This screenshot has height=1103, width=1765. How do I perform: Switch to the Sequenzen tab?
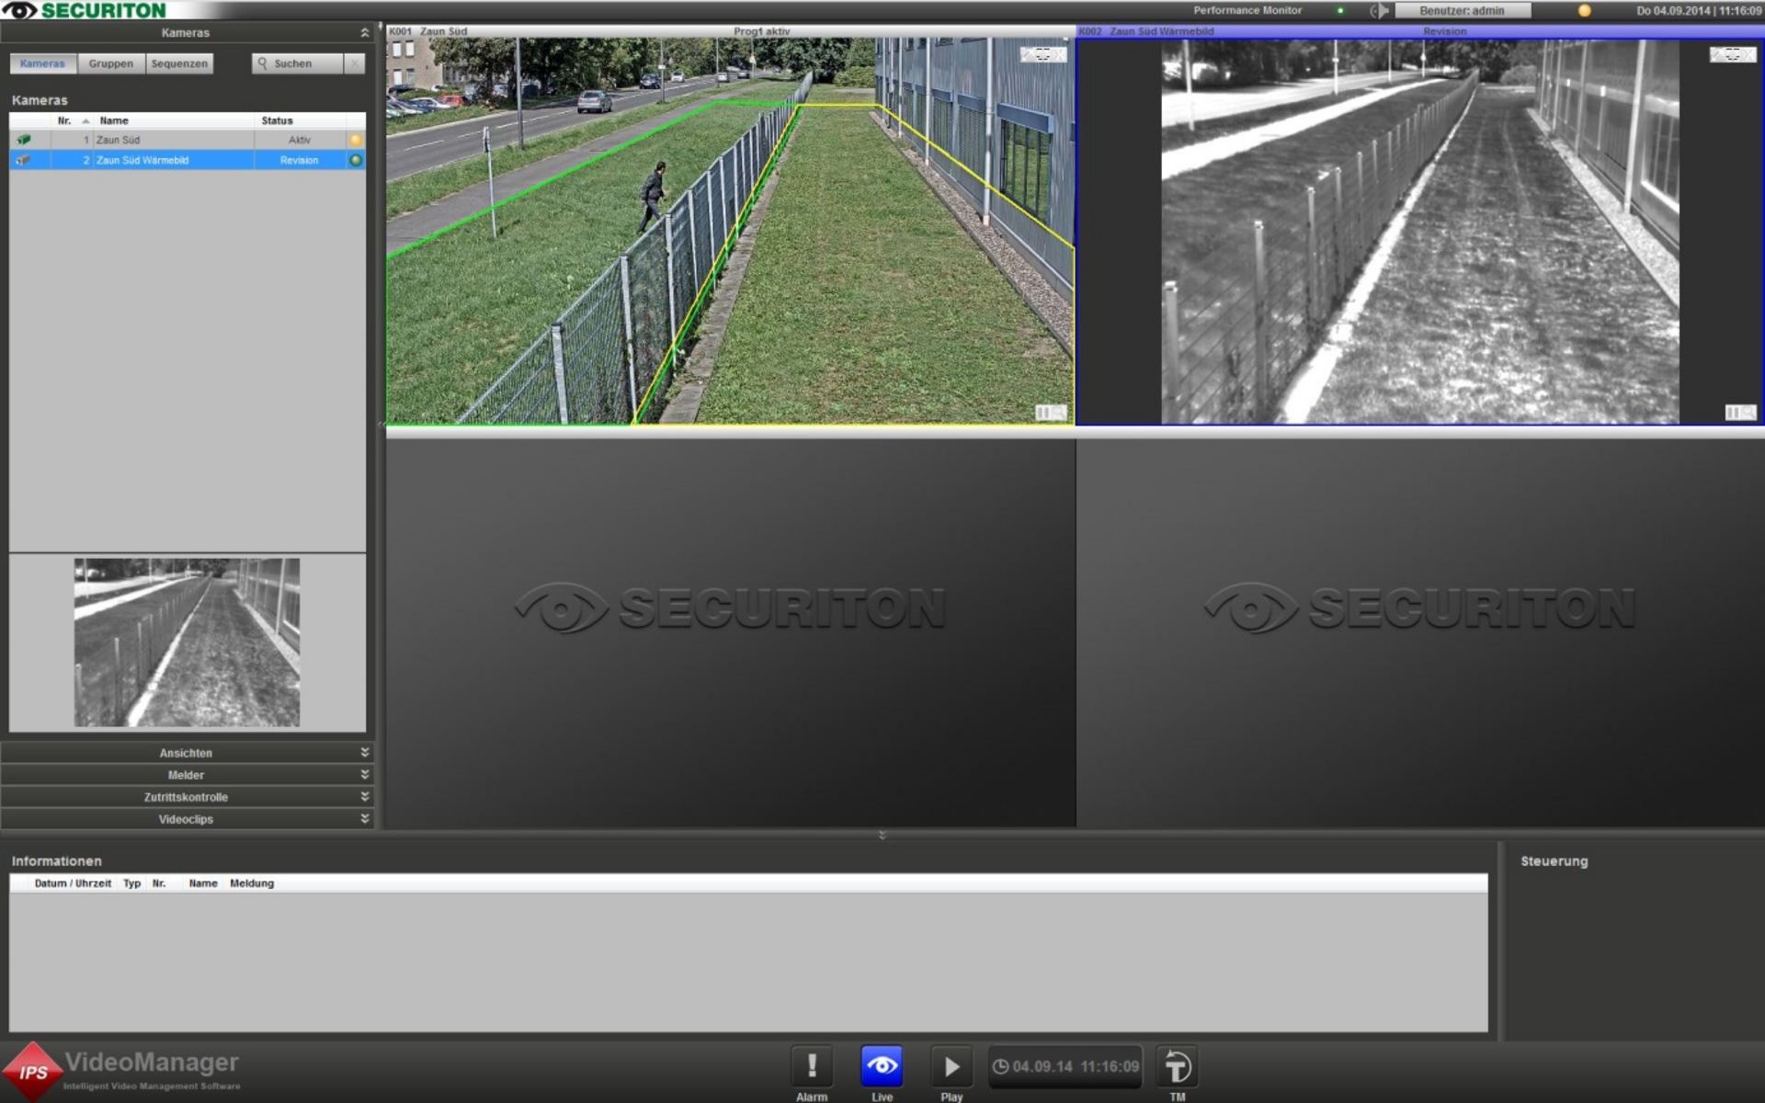tap(179, 63)
